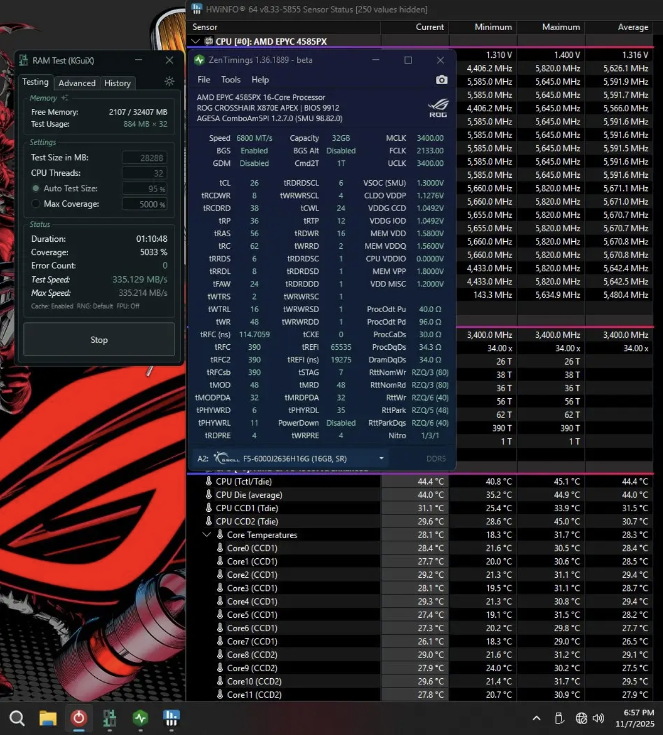663x735 pixels.
Task: Switch to the Advanced tab
Action: pos(77,83)
